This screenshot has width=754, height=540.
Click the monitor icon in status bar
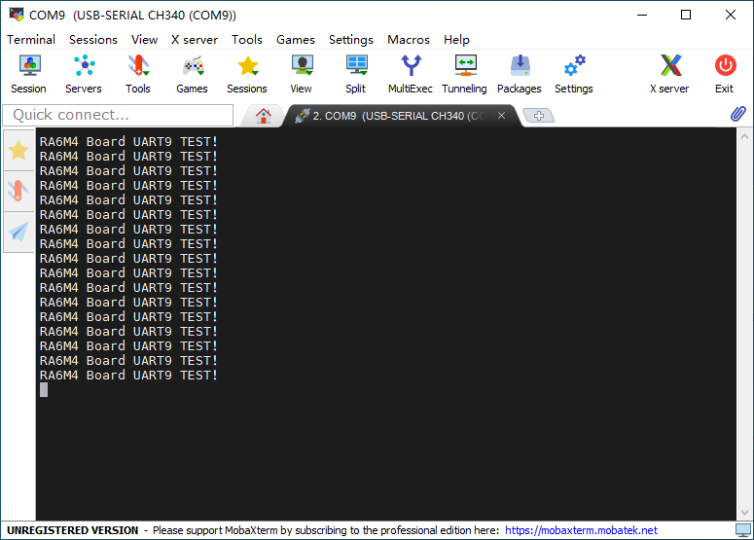(743, 530)
